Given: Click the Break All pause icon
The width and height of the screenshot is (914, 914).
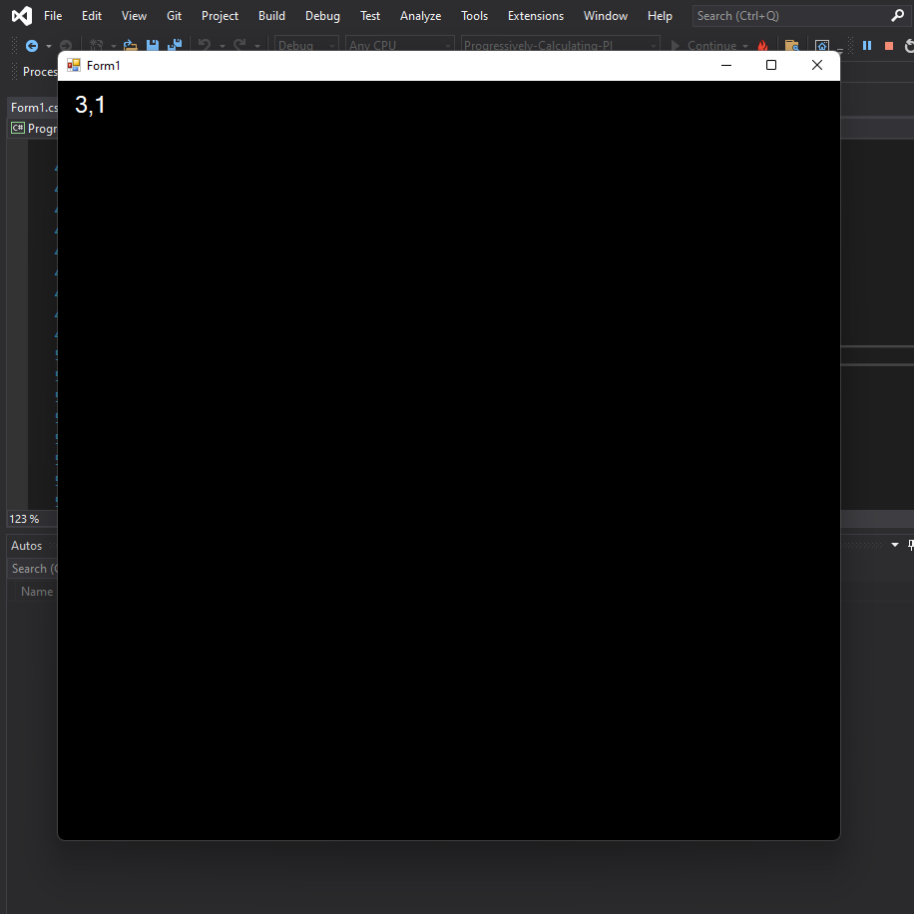Looking at the screenshot, I should [867, 45].
